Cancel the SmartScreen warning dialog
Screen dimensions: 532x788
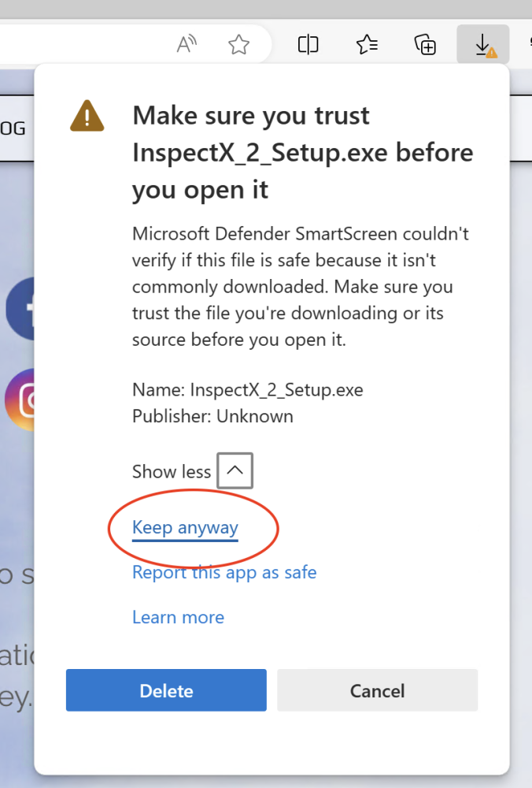(x=377, y=690)
